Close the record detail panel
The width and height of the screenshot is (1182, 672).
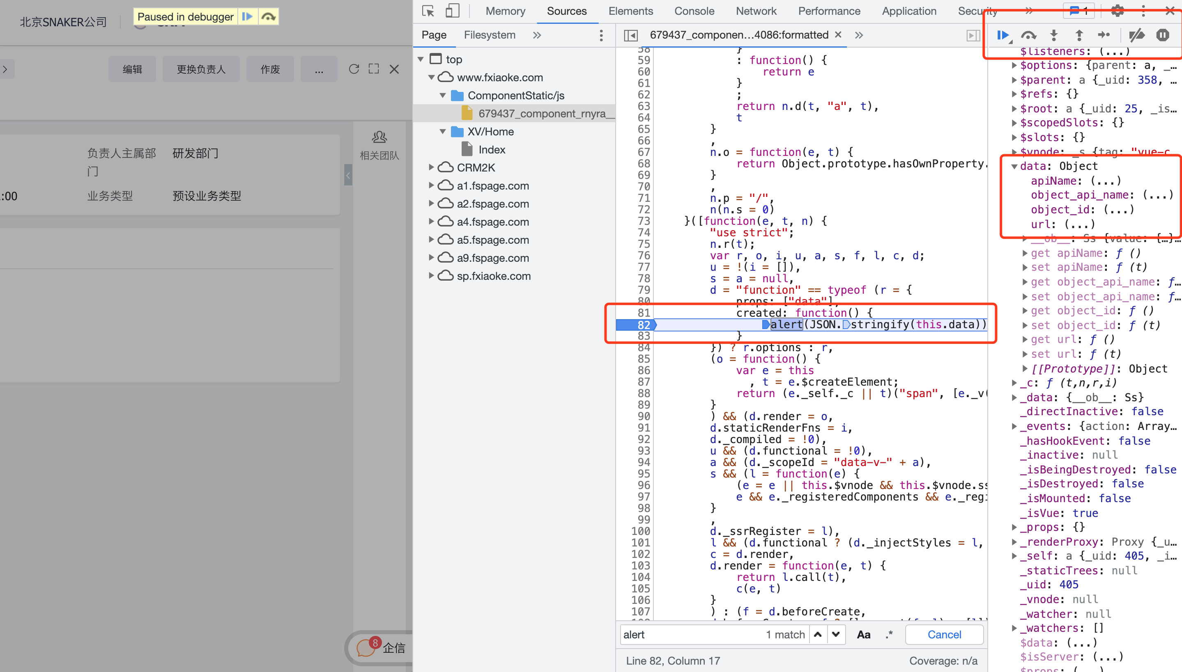click(394, 69)
